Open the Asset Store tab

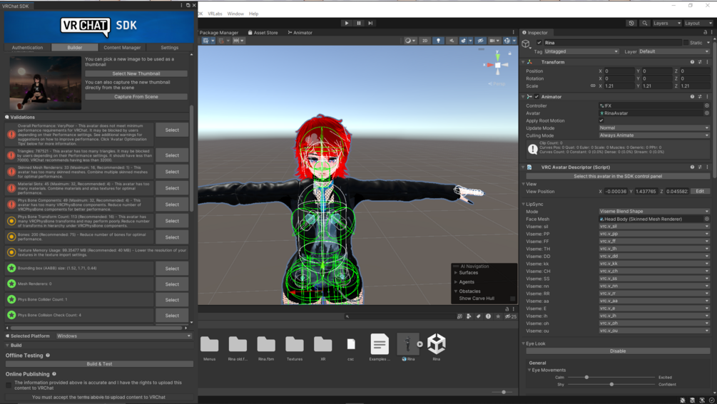[x=263, y=32]
